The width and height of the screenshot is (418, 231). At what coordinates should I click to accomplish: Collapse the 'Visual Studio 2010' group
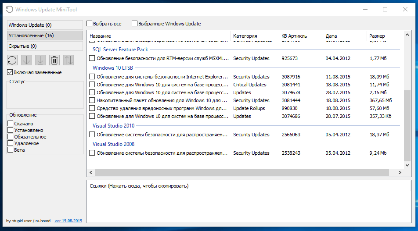click(113, 125)
